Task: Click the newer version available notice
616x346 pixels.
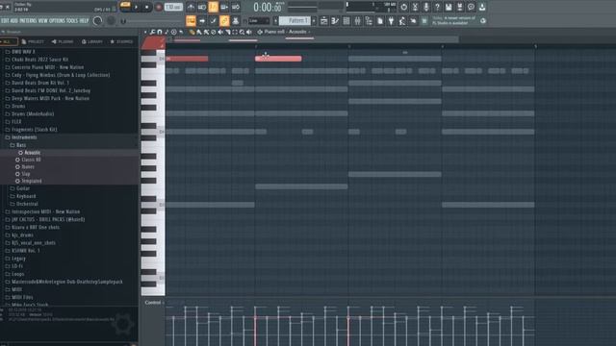Action: [x=453, y=21]
